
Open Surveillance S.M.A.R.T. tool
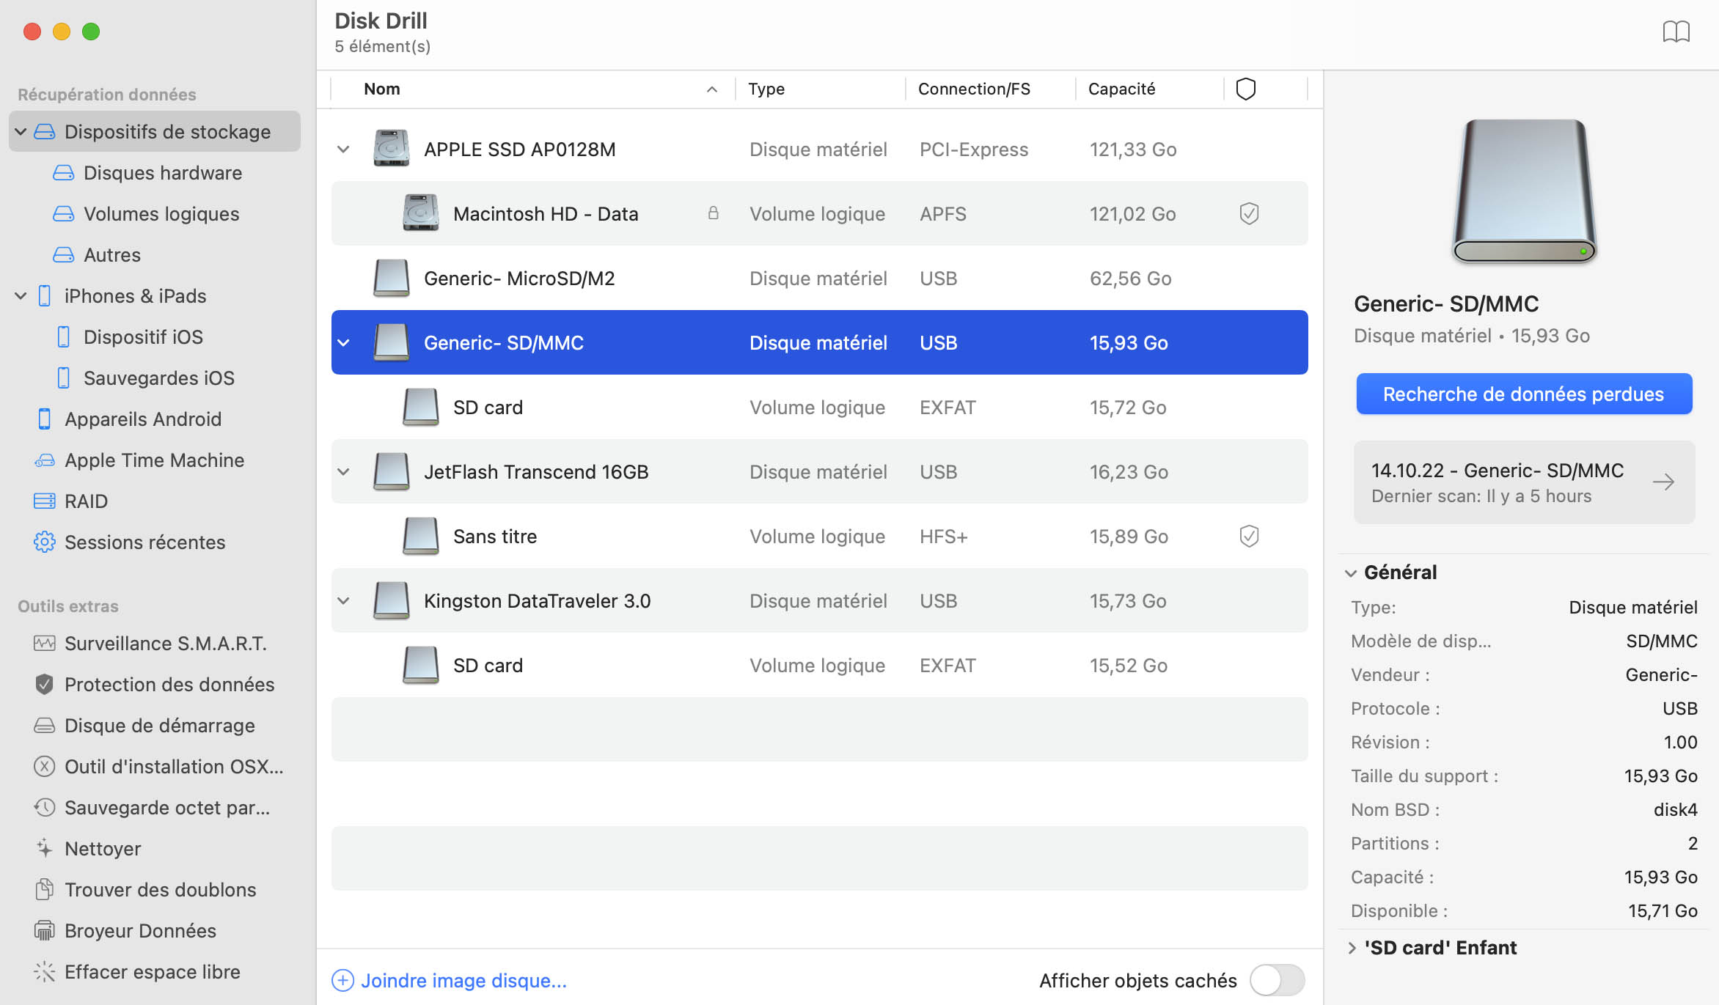[165, 644]
